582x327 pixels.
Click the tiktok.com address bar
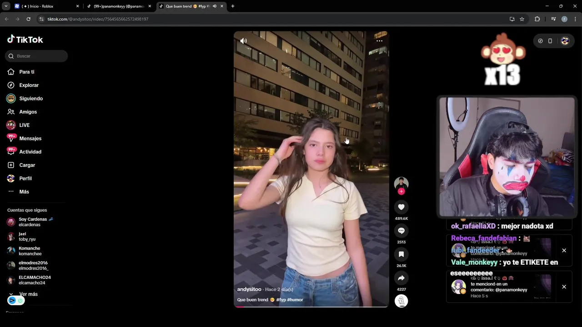(273, 19)
